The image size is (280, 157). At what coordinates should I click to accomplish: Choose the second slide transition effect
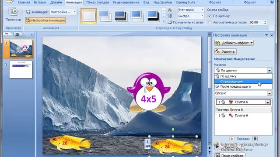tap(105, 16)
